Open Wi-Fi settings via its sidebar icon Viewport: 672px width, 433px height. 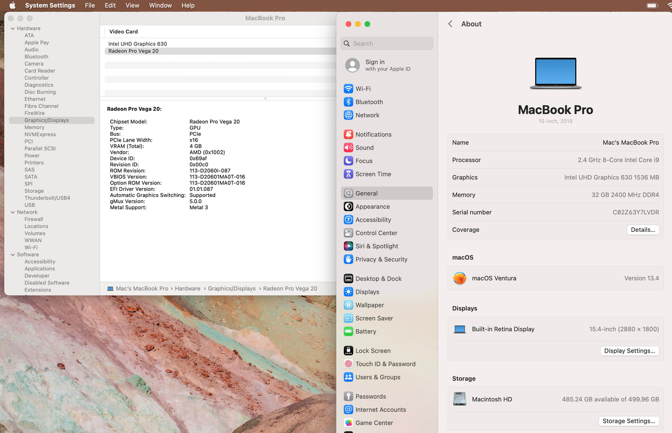[x=348, y=89]
